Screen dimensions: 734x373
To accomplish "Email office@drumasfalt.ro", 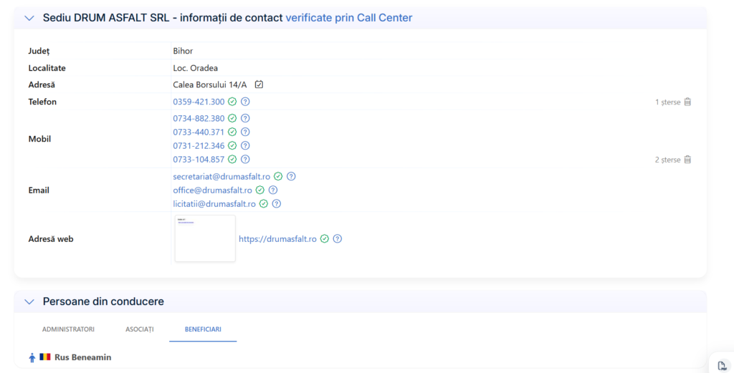I will pyautogui.click(x=212, y=190).
